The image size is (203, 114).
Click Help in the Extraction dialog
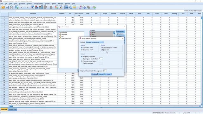(108, 74)
